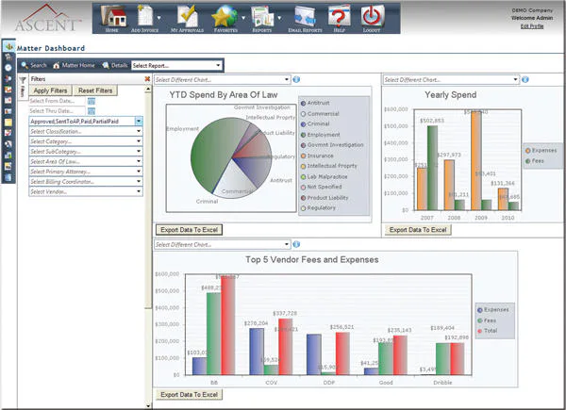The width and height of the screenshot is (566, 410).
Task: Click info icon beside Yearly Spend chart selector
Action: click(525, 79)
